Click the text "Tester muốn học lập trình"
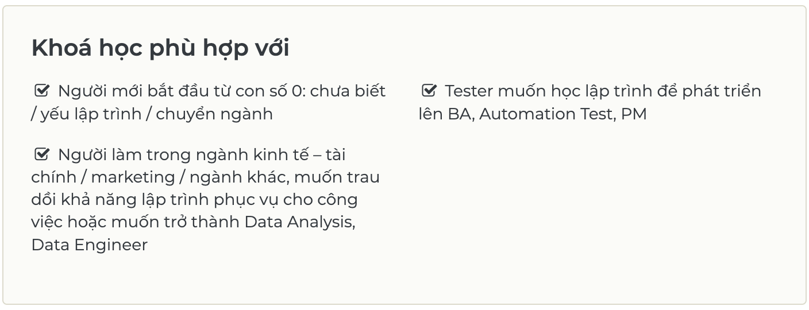This screenshot has width=809, height=310. click(538, 91)
